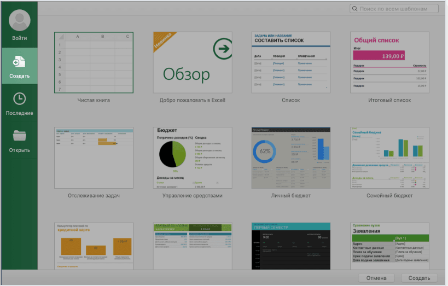Select the Первый семестр dark template
This screenshot has width=448, height=286.
click(291, 246)
